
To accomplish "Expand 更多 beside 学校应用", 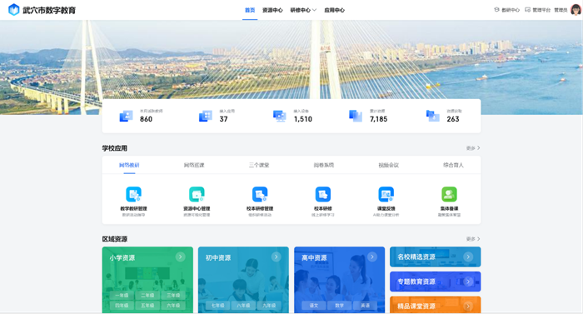I will [x=473, y=148].
